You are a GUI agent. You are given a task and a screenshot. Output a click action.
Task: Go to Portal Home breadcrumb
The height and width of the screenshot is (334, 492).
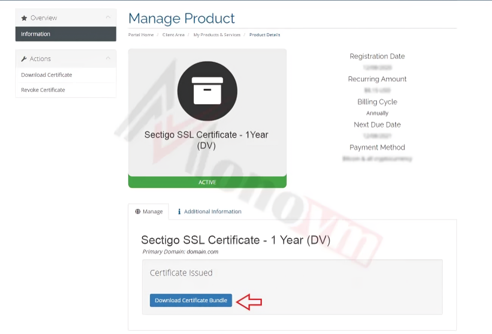[141, 35]
